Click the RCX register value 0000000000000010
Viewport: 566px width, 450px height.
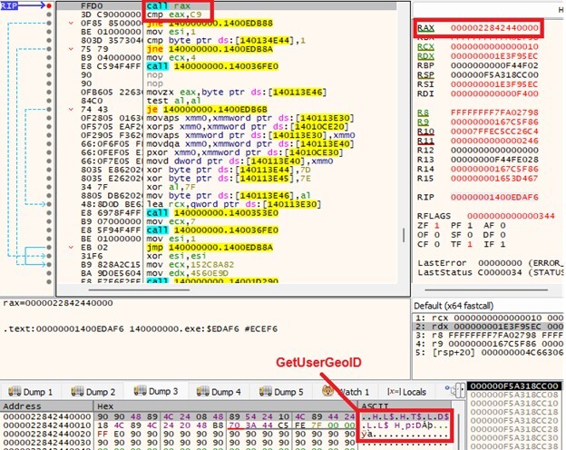coord(494,46)
